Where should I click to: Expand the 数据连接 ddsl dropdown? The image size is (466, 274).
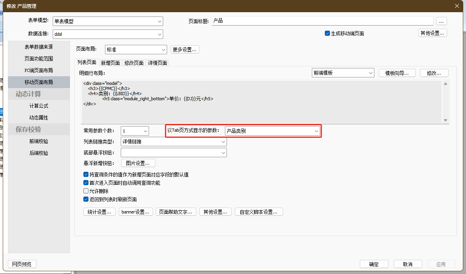[x=159, y=34]
